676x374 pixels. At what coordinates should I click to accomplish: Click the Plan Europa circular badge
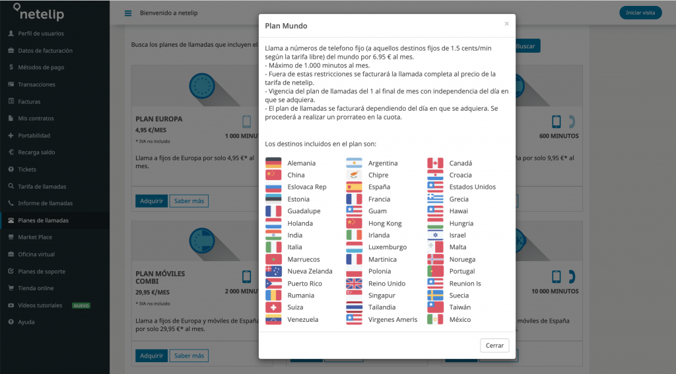(x=202, y=86)
